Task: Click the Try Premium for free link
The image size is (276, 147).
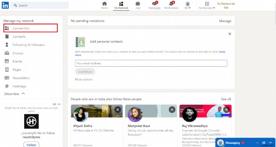Action: click(x=226, y=6)
